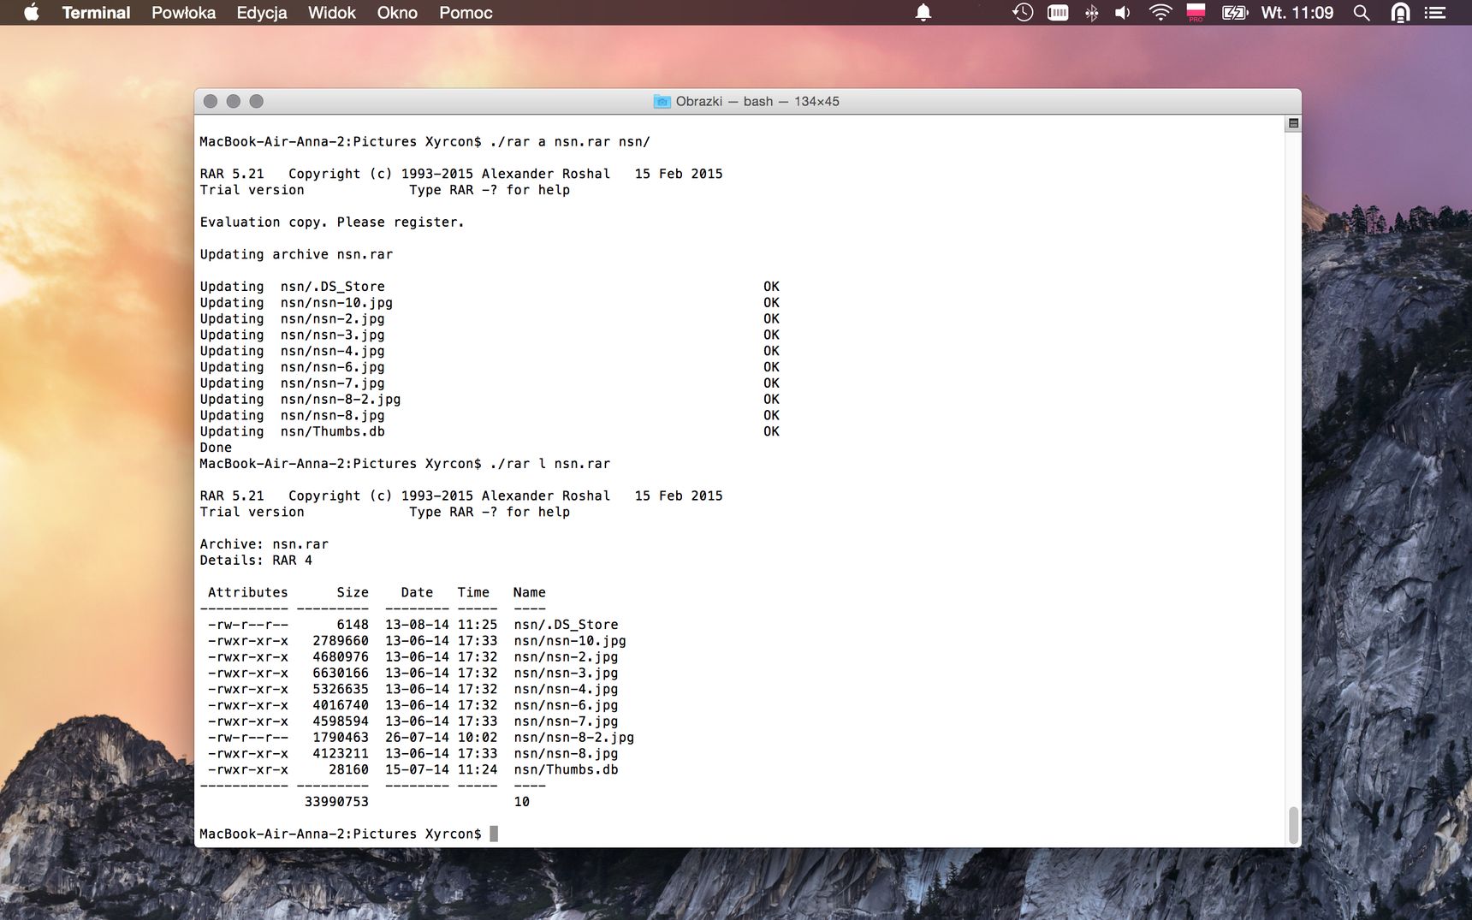Click the 'Size' column header

click(353, 592)
